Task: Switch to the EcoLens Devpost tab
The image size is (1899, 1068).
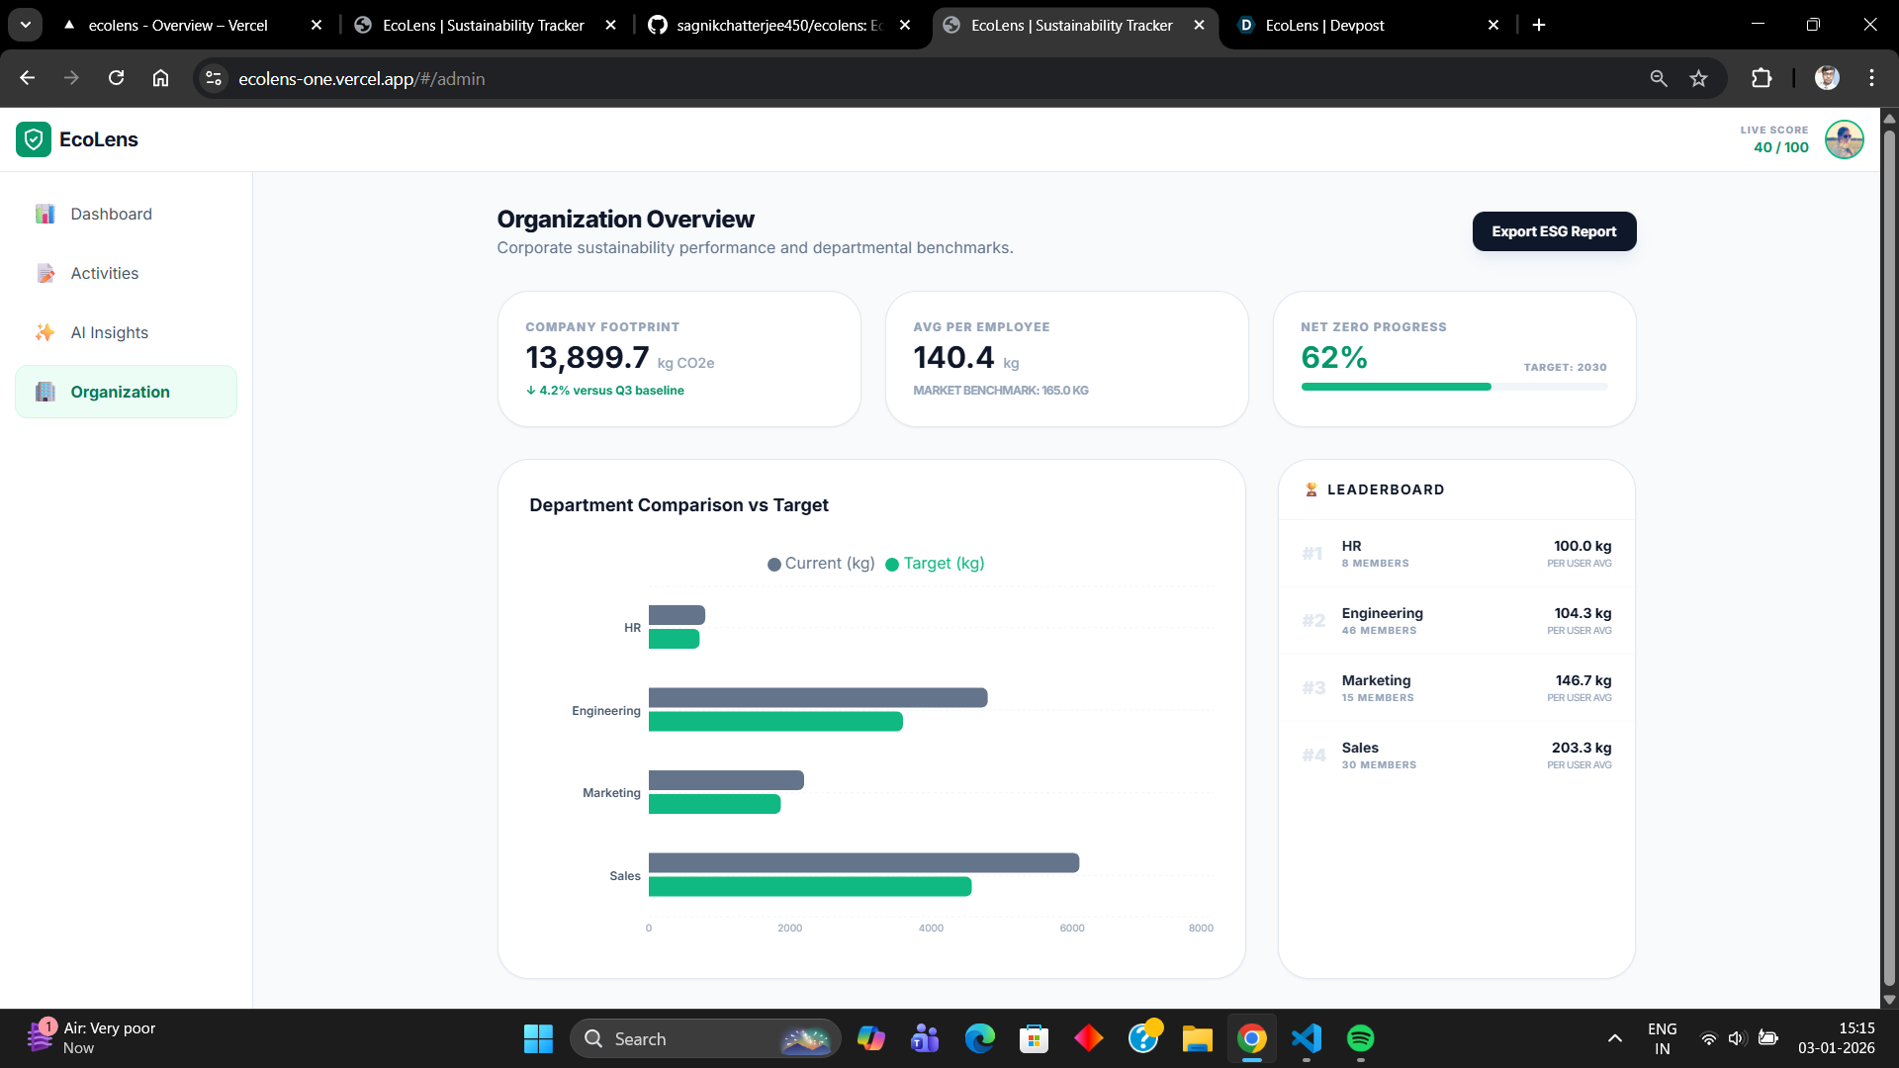Action: [1323, 25]
